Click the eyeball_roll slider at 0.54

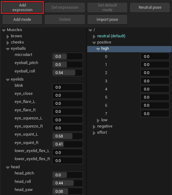pyautogui.click(x=68, y=73)
